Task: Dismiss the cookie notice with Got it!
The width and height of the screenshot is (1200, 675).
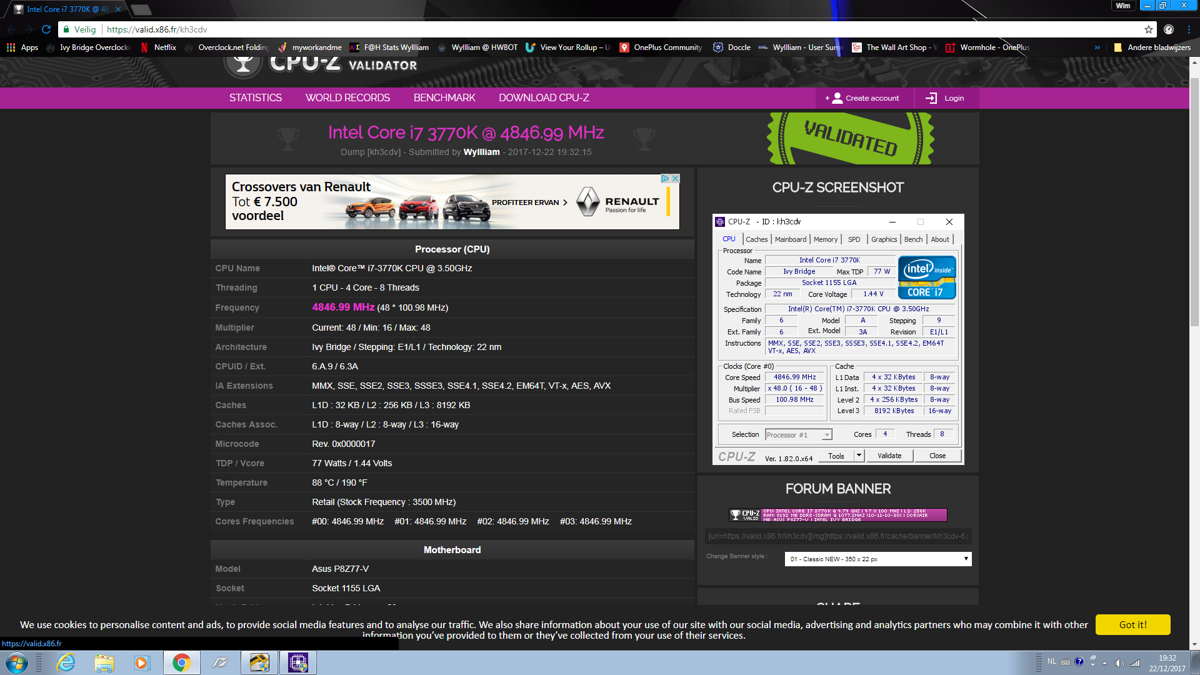Action: pyautogui.click(x=1132, y=624)
